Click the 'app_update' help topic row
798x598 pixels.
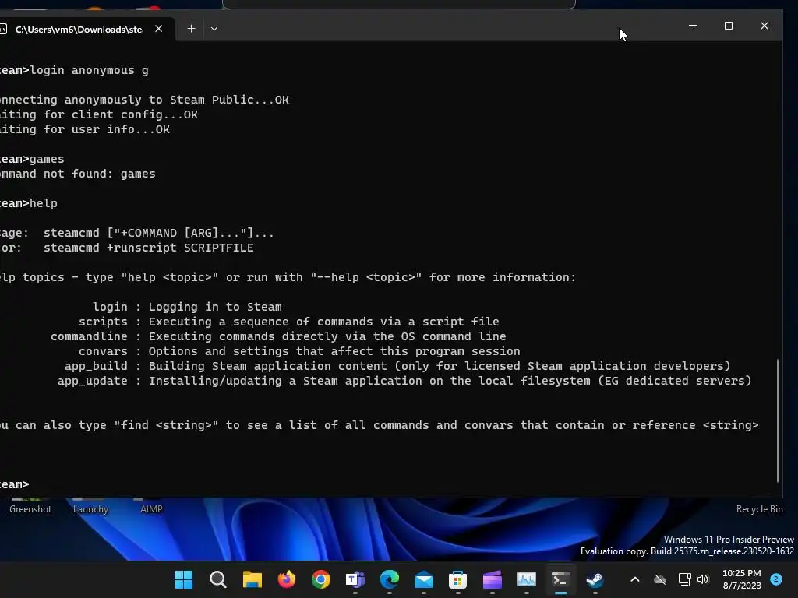tap(404, 381)
